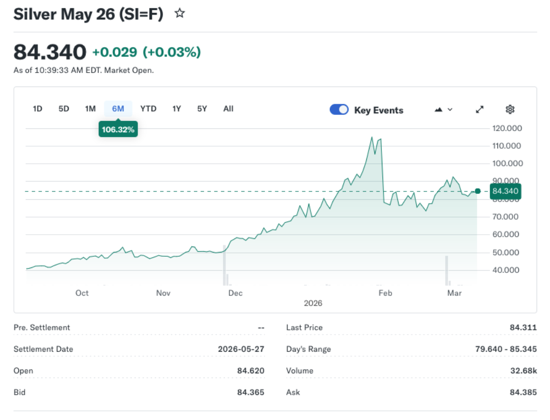Switch to the 1Y range
Viewport: 550px width, 420px height.
[x=177, y=108]
